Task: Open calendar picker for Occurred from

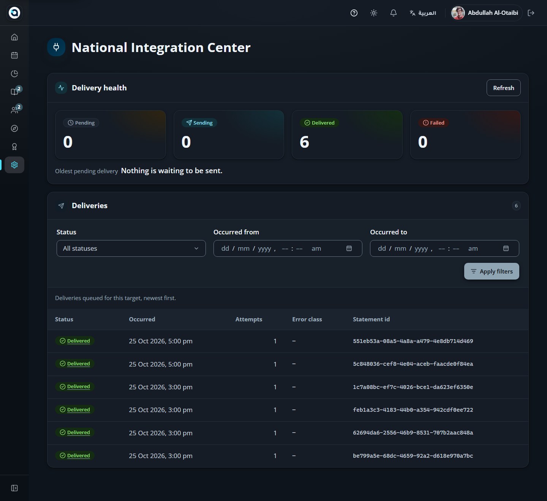Action: (349, 248)
